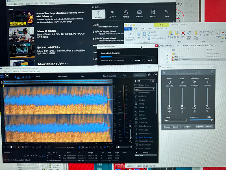The image size is (226, 170).
Task: Toggle the Vocal solo button below gain
Action: [x=169, y=112]
